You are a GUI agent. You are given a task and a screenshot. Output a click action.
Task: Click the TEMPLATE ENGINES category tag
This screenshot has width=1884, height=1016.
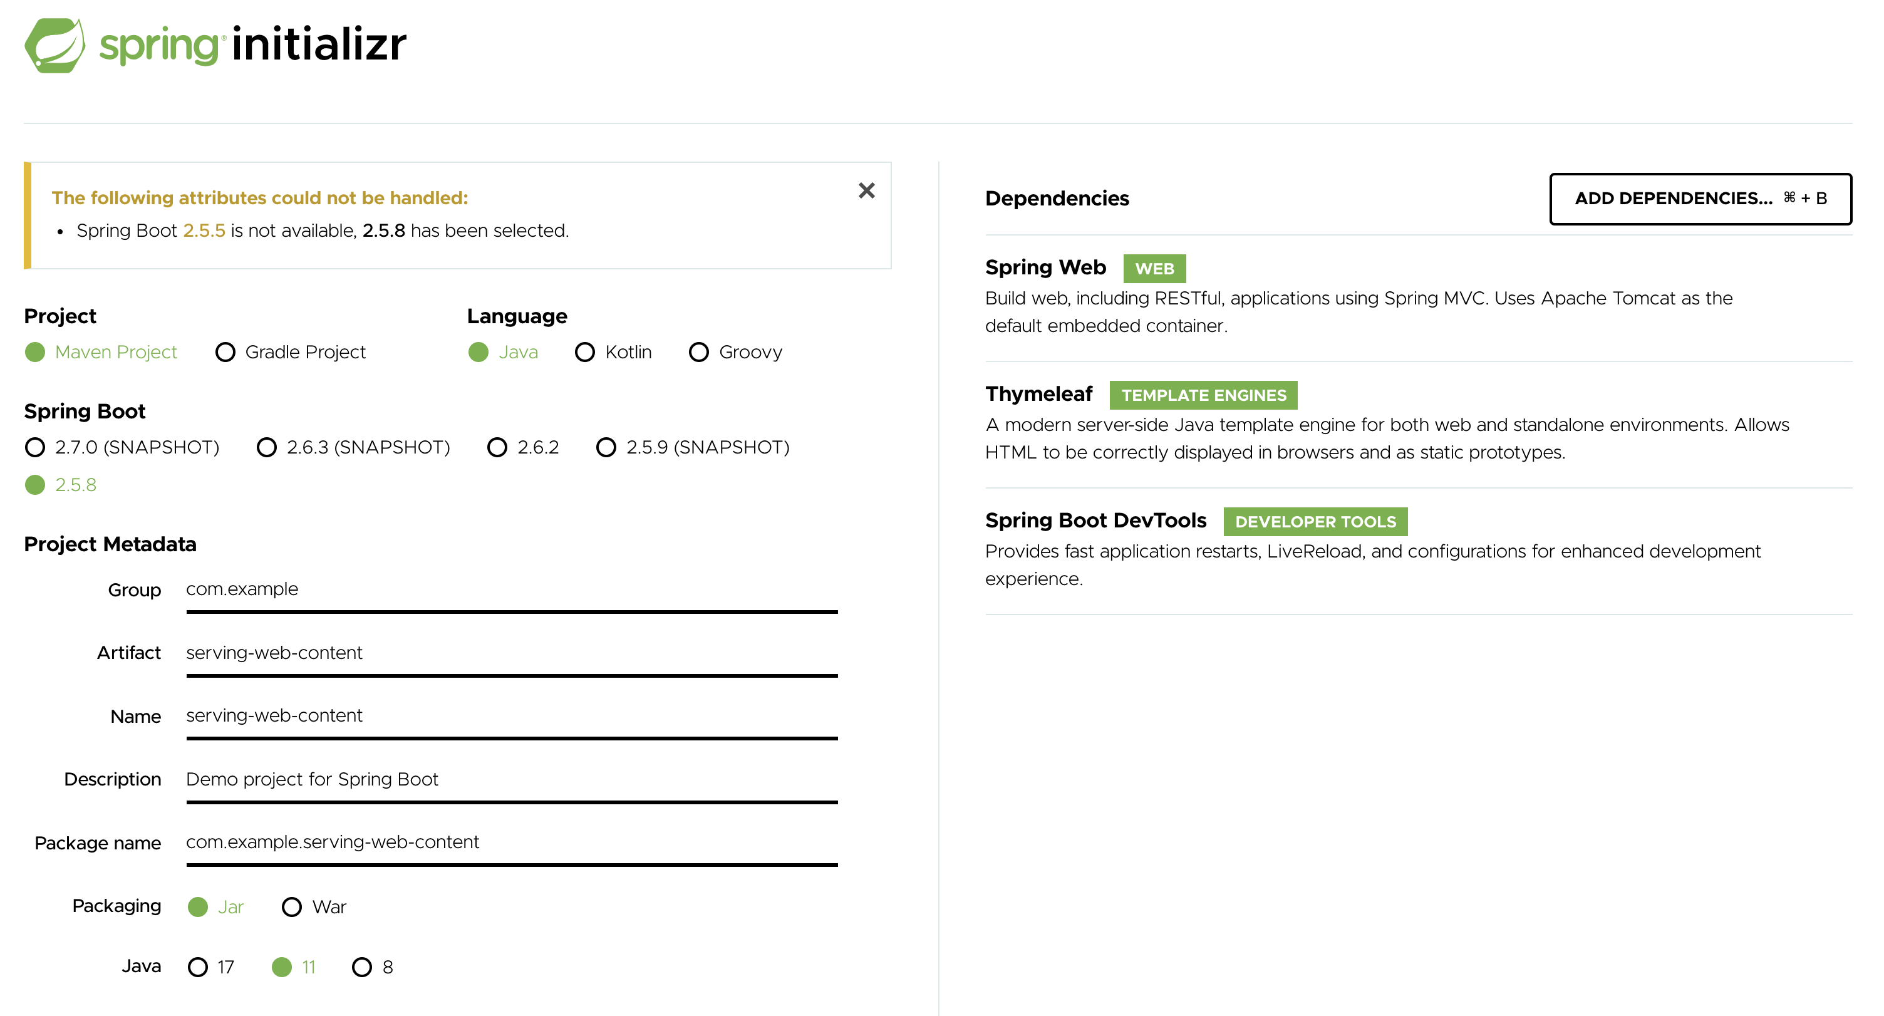point(1203,395)
